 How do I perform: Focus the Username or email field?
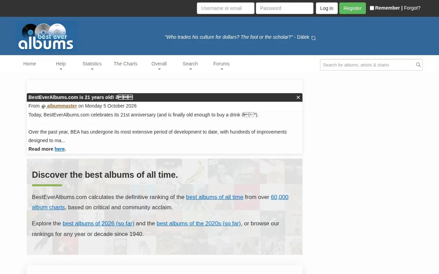click(x=226, y=8)
